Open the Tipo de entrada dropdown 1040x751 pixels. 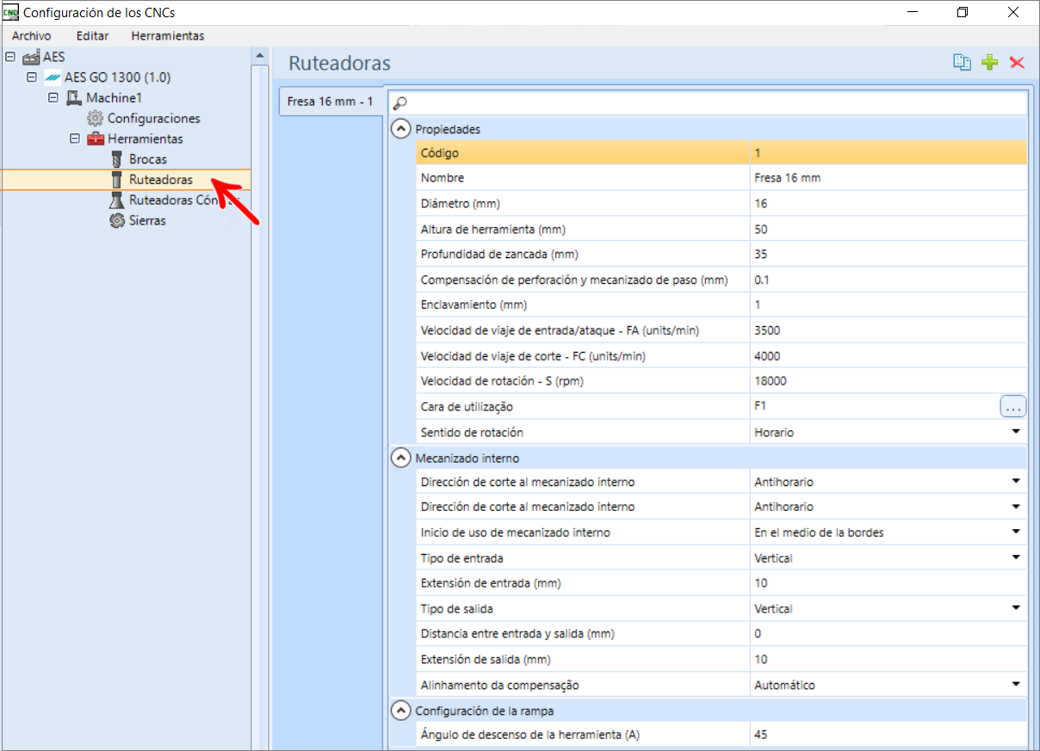point(1016,557)
